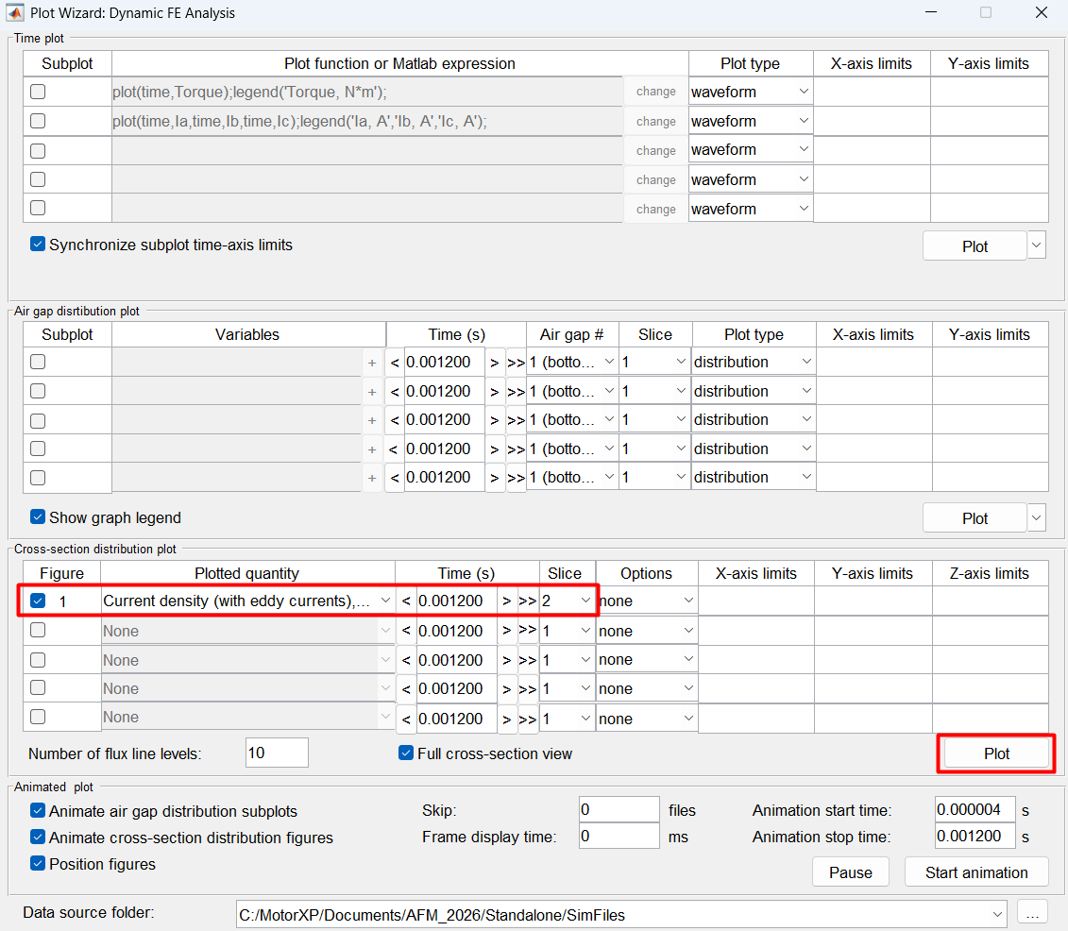Toggle Show graph legend checkbox

38,516
